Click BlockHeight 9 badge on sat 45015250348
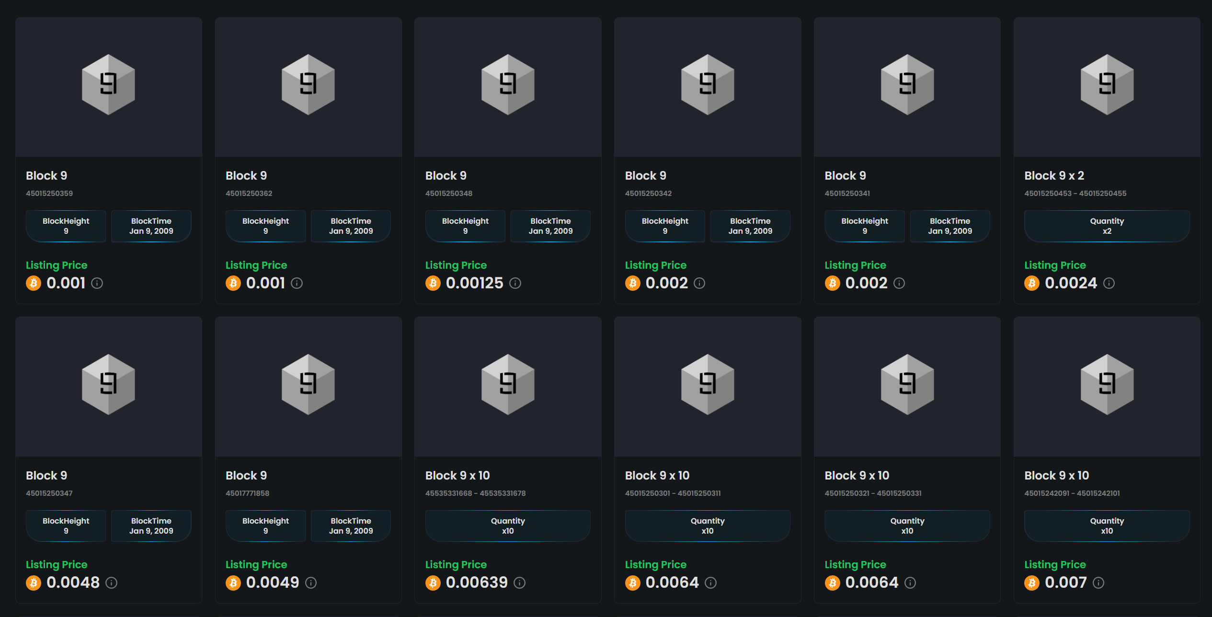 (x=465, y=226)
